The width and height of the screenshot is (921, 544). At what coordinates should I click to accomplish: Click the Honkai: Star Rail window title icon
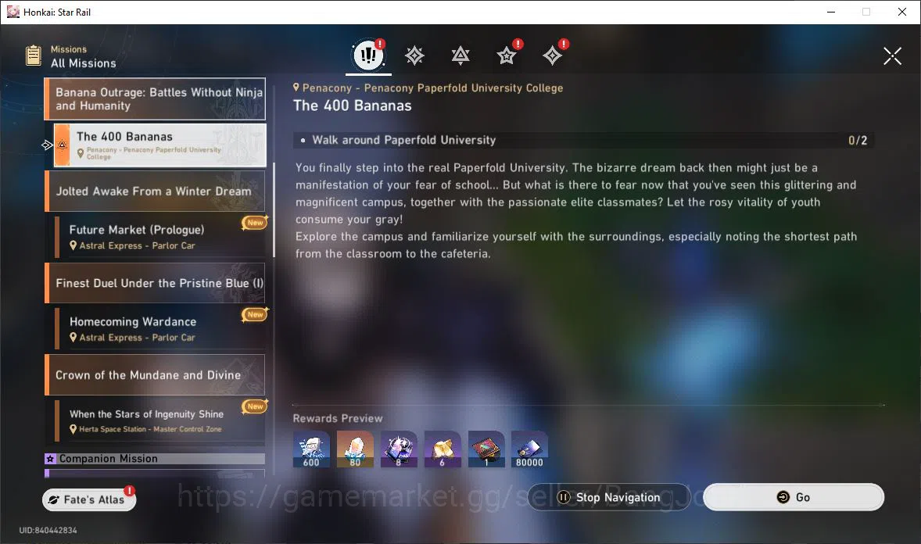[13, 12]
